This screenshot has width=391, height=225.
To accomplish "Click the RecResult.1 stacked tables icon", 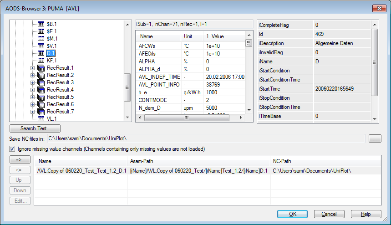I will point(41,68).
